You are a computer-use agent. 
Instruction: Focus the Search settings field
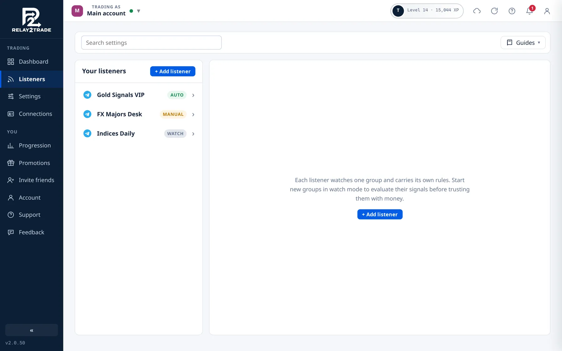tap(151, 43)
